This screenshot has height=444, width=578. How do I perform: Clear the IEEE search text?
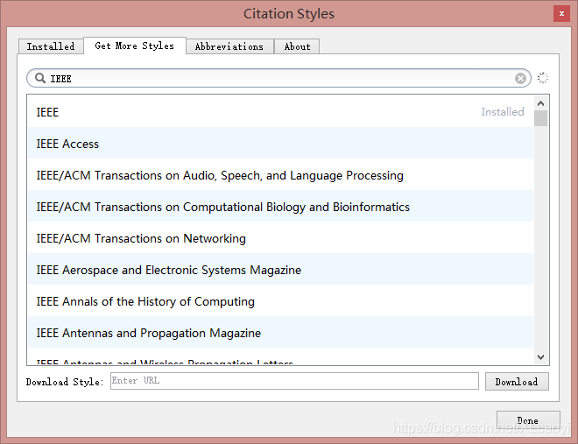(x=520, y=78)
